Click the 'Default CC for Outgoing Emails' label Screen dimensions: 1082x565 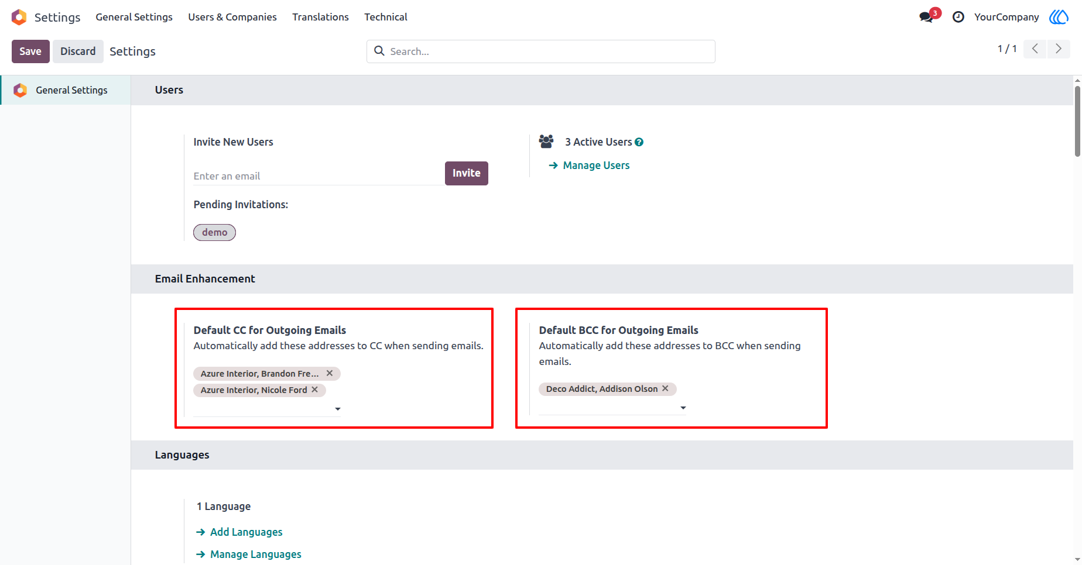(x=270, y=330)
